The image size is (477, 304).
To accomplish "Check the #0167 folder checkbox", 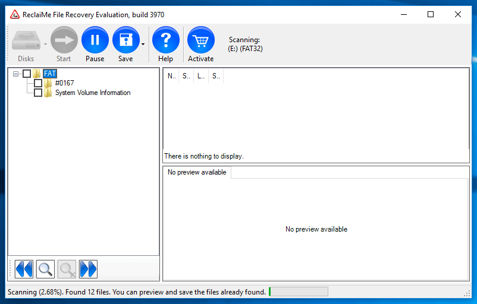I will pos(38,83).
